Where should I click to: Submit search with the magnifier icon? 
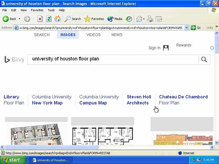[x=204, y=60]
